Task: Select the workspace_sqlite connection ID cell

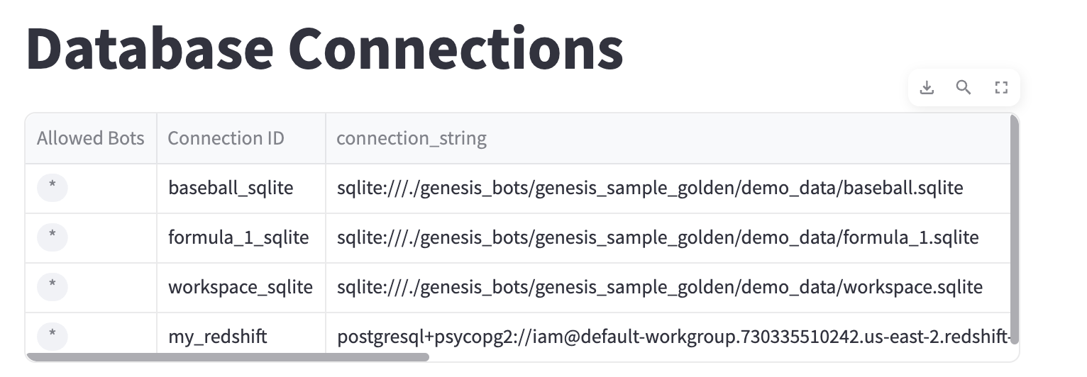Action: (241, 287)
